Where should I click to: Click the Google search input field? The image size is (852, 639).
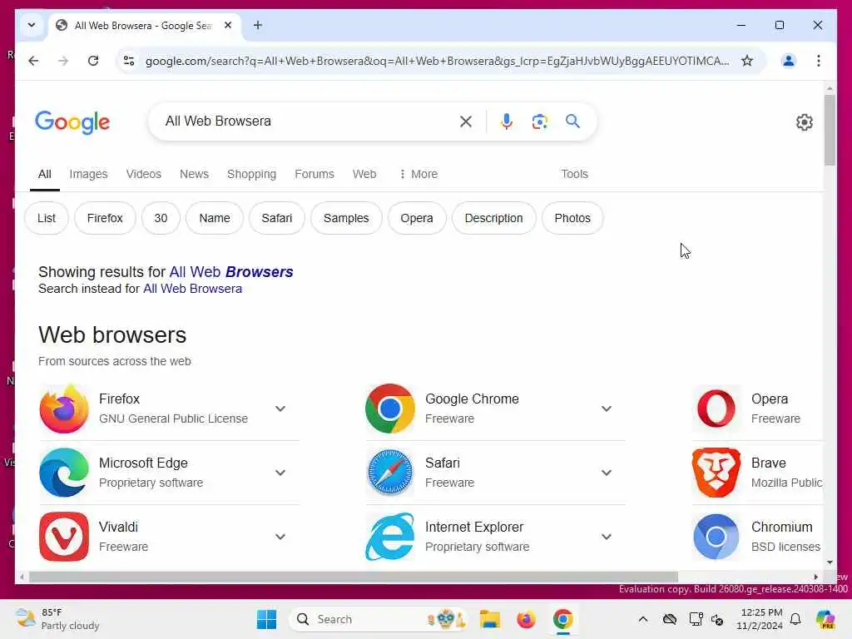pyautogui.click(x=307, y=121)
